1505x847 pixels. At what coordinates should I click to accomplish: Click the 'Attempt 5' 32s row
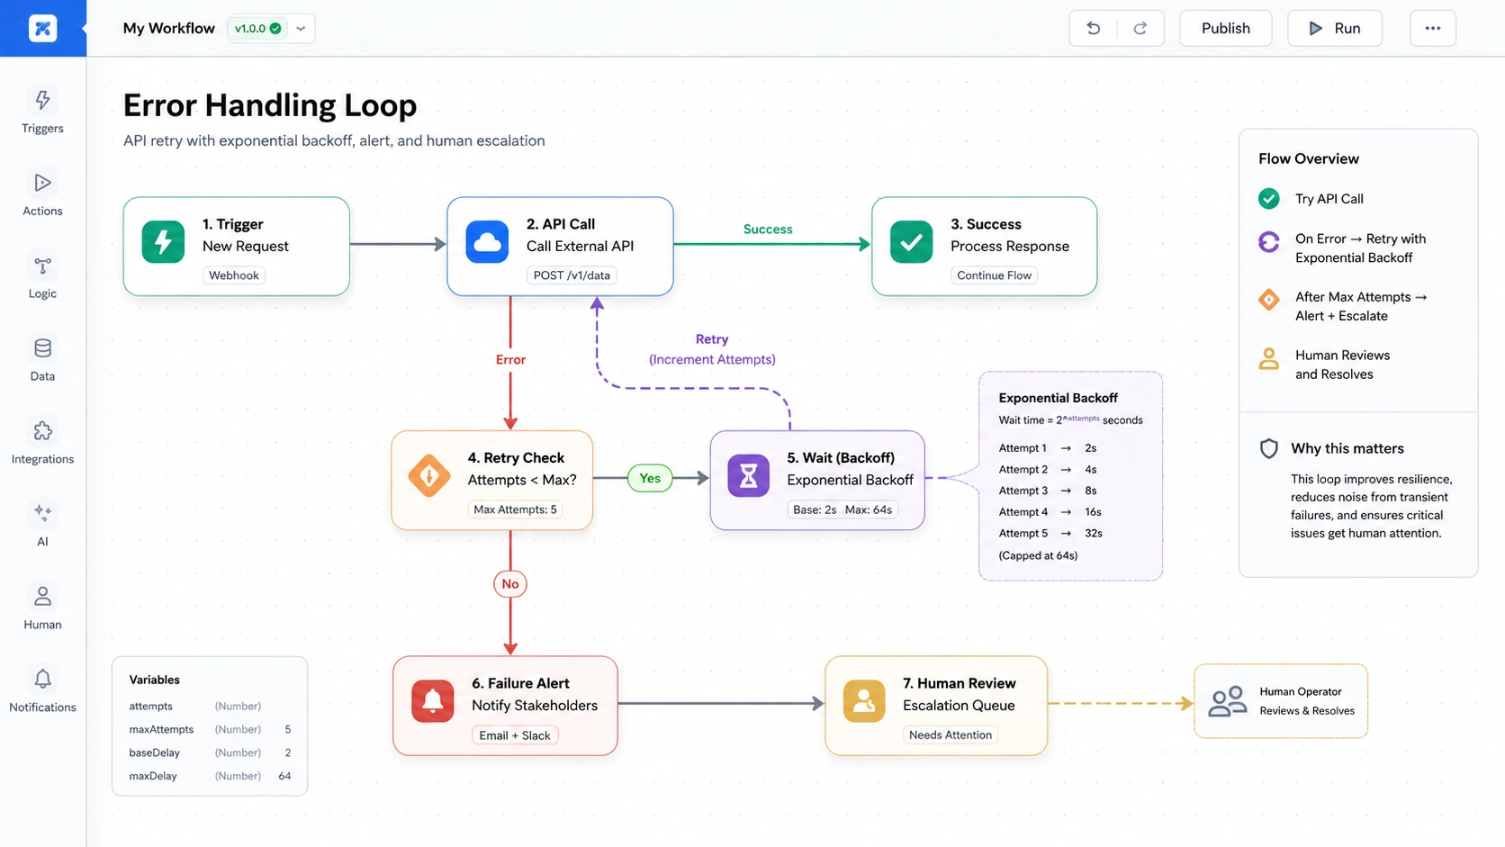click(1050, 533)
